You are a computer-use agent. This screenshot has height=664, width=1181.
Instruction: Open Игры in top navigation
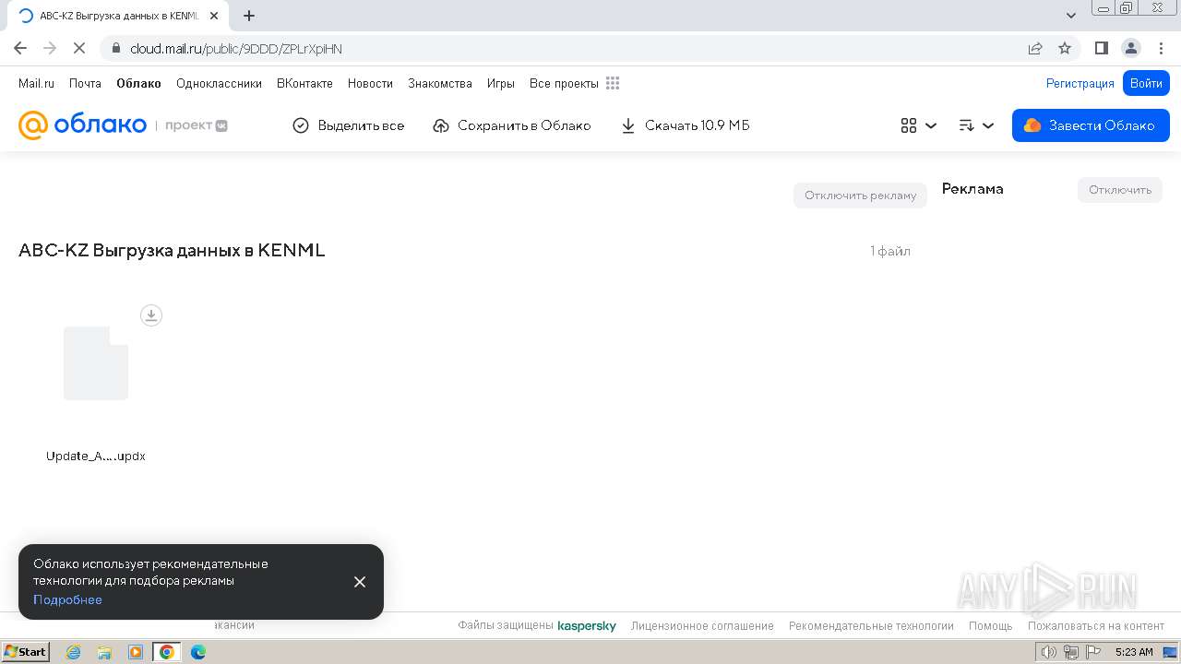[501, 83]
